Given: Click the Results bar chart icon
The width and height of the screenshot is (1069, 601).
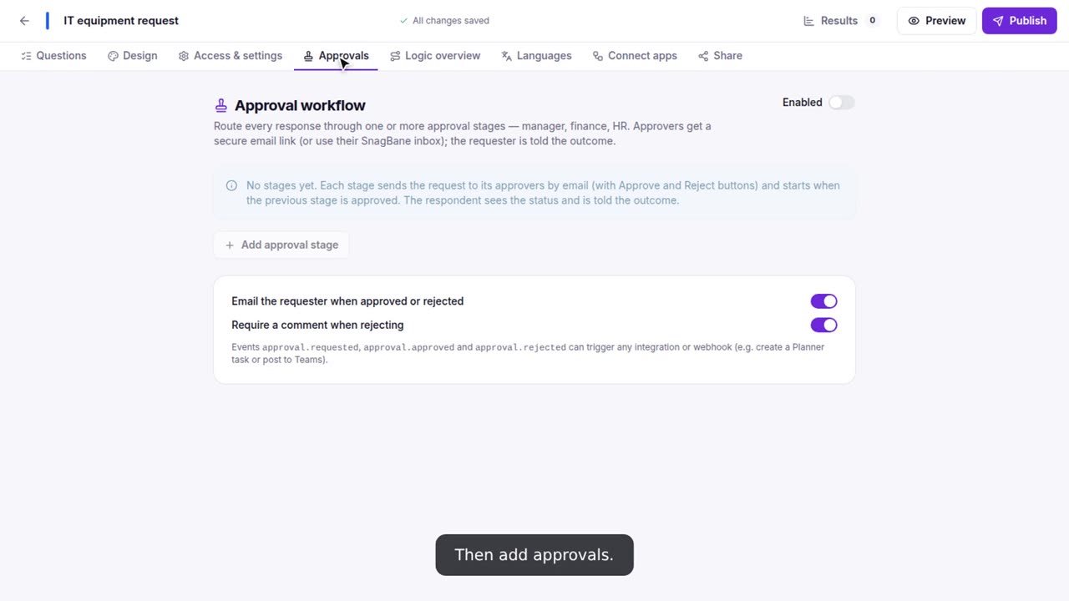Looking at the screenshot, I should (x=808, y=21).
